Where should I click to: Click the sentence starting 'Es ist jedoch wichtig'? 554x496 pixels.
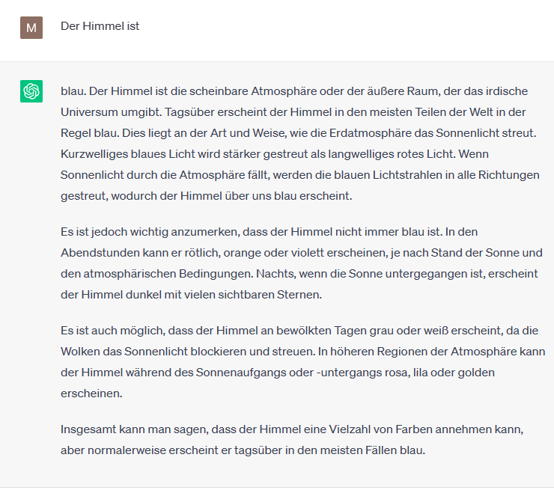point(252,232)
